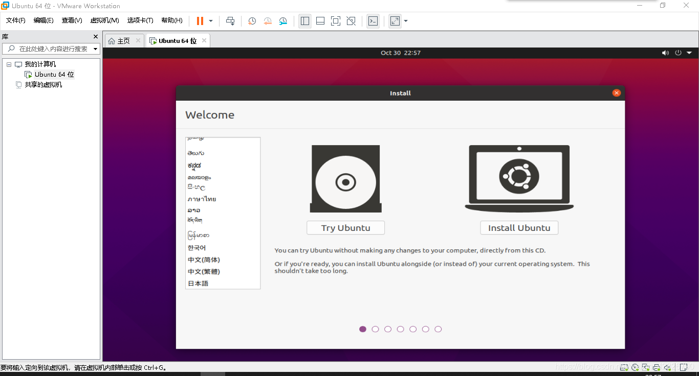The image size is (699, 376).
Task: Revert the virtual machine to a snapshot
Action: [268, 21]
